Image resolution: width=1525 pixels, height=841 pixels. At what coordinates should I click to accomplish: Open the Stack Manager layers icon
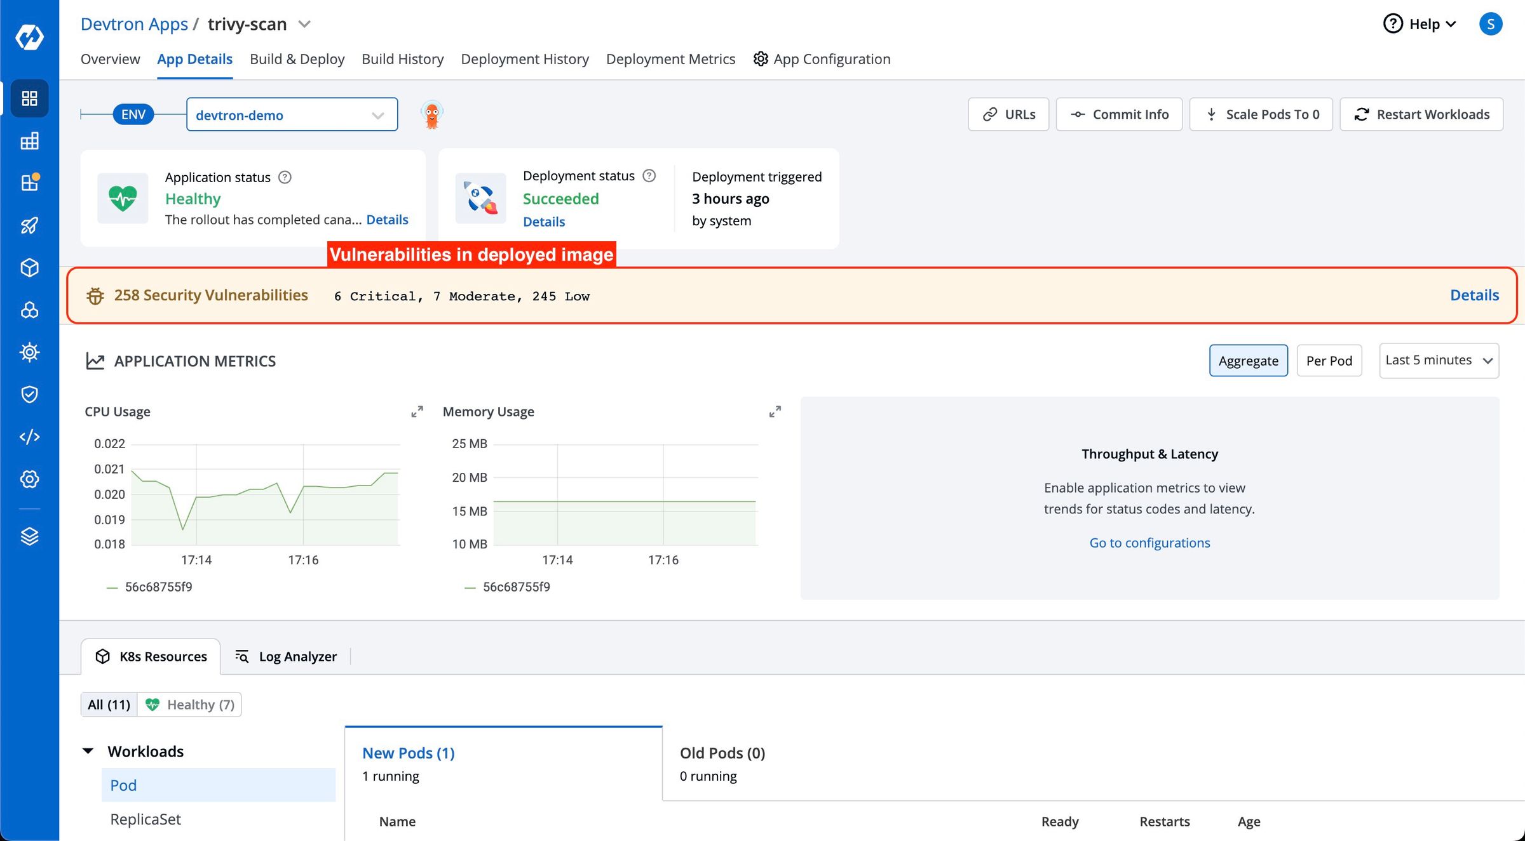pyautogui.click(x=29, y=536)
